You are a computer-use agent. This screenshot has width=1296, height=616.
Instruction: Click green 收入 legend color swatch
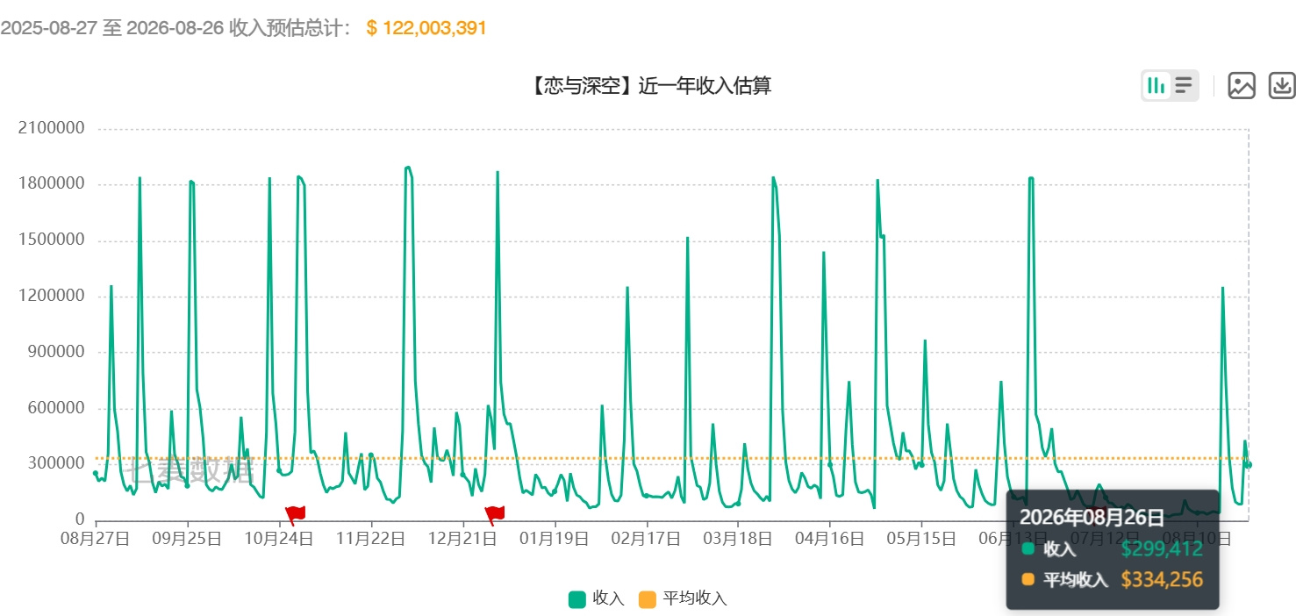click(x=577, y=599)
